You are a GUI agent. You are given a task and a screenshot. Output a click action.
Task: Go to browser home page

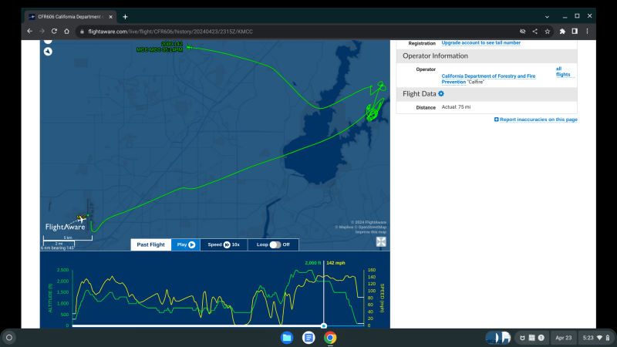(x=66, y=31)
